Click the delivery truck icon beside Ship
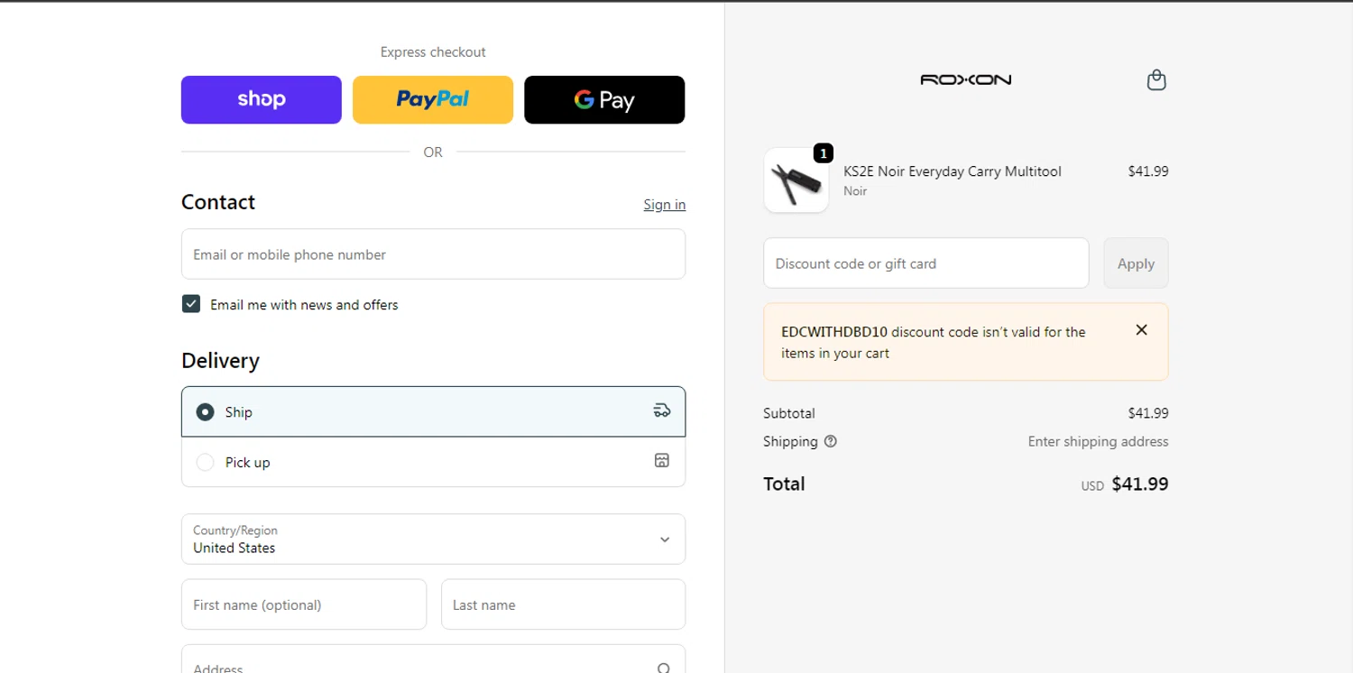The image size is (1353, 673). [x=662, y=411]
